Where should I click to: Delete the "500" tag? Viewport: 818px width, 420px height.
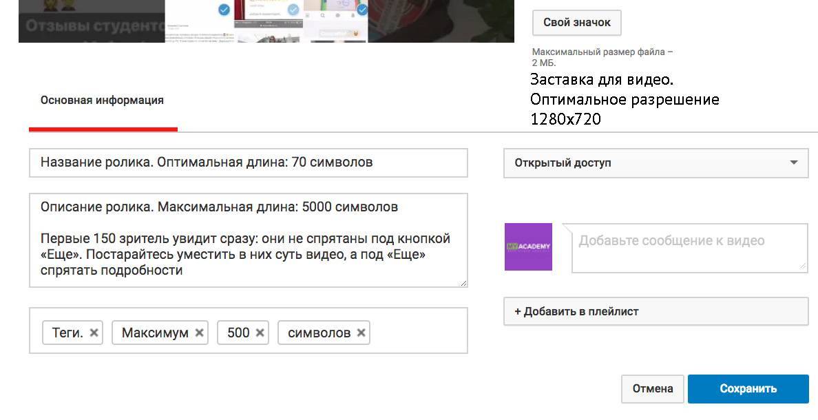pos(260,333)
